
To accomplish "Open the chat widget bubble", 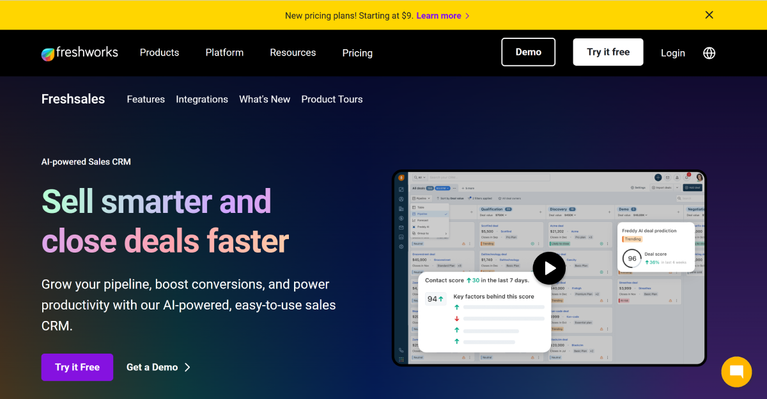I will [736, 372].
